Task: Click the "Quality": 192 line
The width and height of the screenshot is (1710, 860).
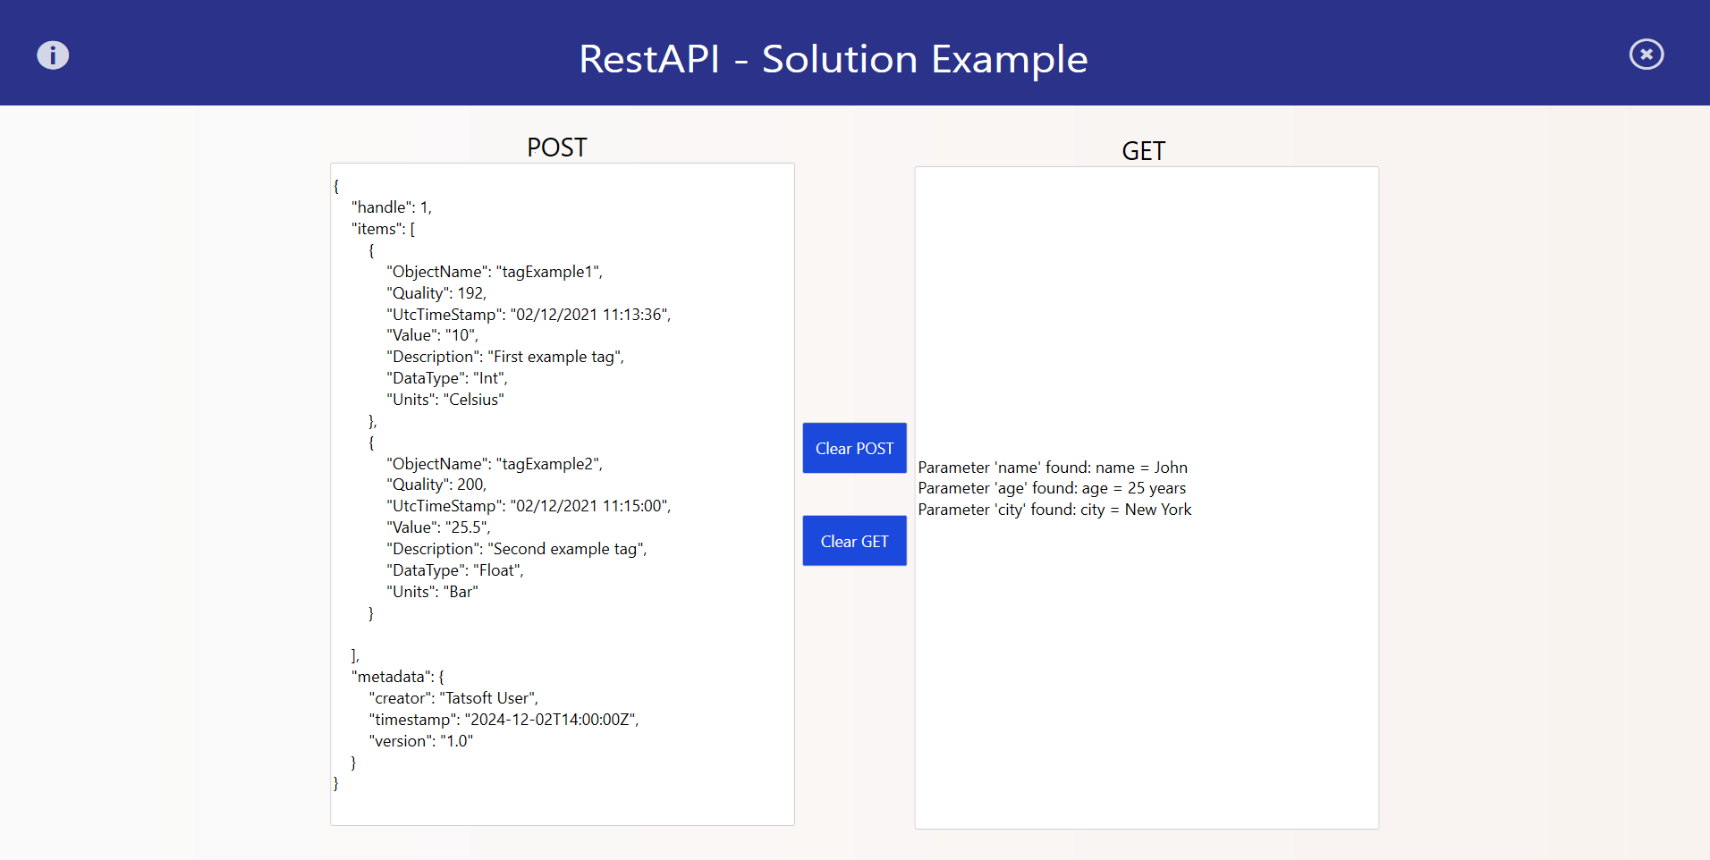Action: 436,293
